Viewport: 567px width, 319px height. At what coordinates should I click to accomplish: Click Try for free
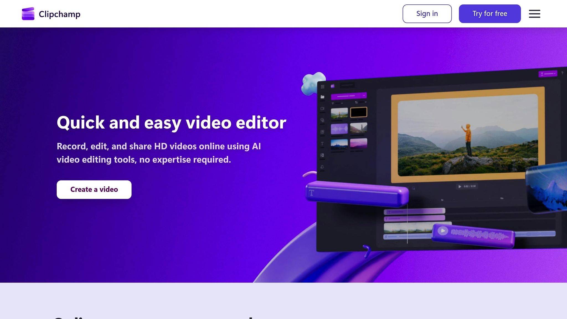point(489,14)
